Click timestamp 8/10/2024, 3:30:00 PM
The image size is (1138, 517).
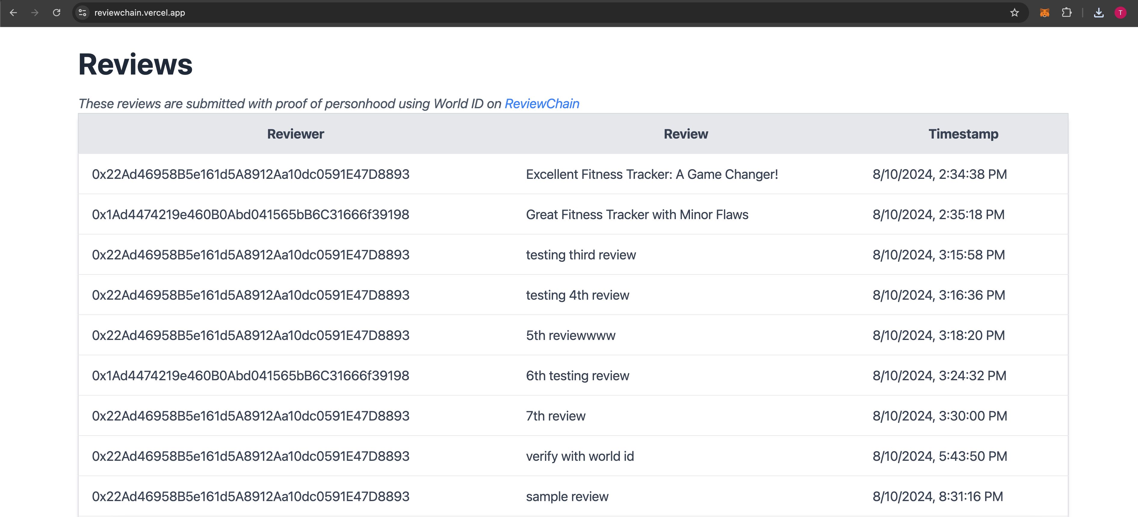pos(940,416)
